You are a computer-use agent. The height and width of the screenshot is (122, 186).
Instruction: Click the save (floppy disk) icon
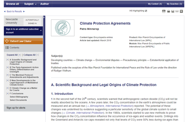tap(173, 12)
